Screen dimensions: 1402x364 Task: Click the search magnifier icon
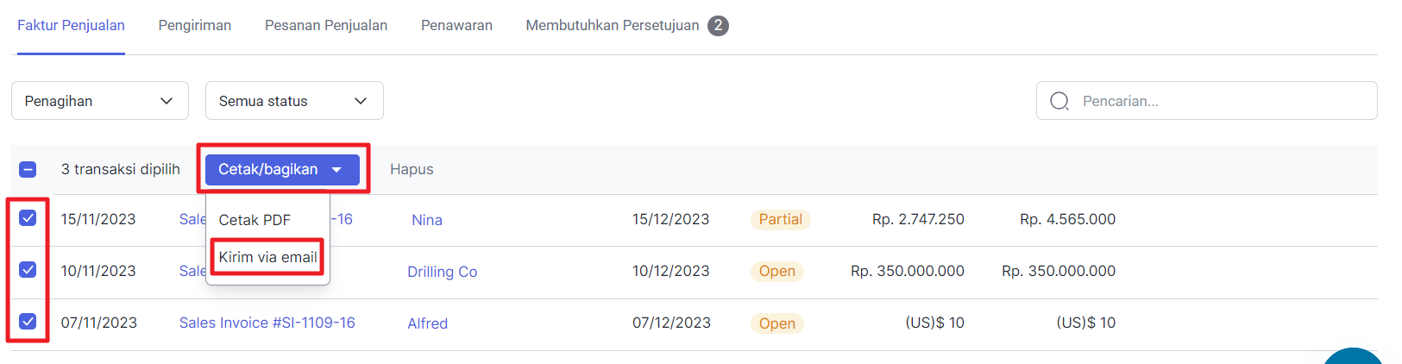[x=1059, y=101]
